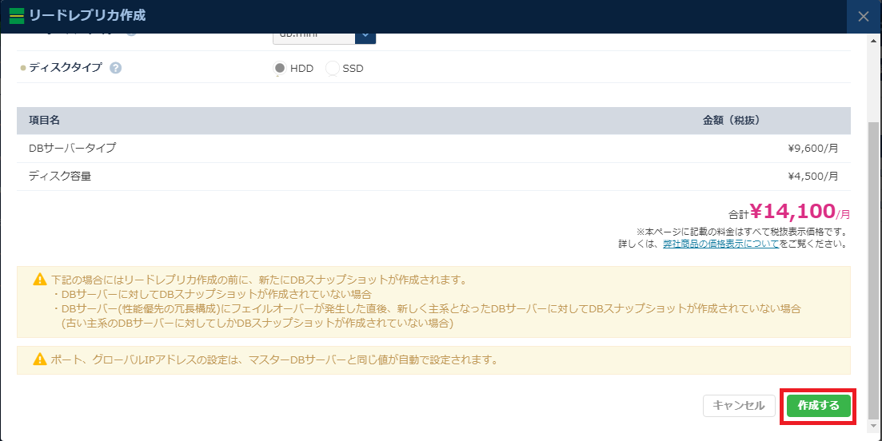Select the ディスク容量 price row

[433, 176]
